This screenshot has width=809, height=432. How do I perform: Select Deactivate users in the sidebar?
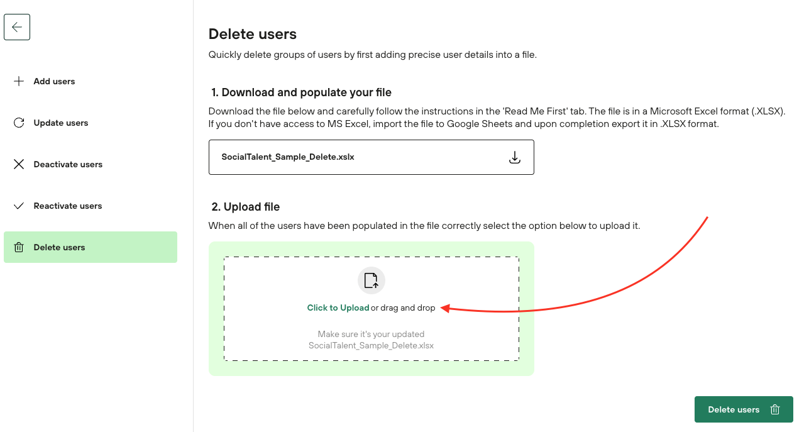point(68,164)
